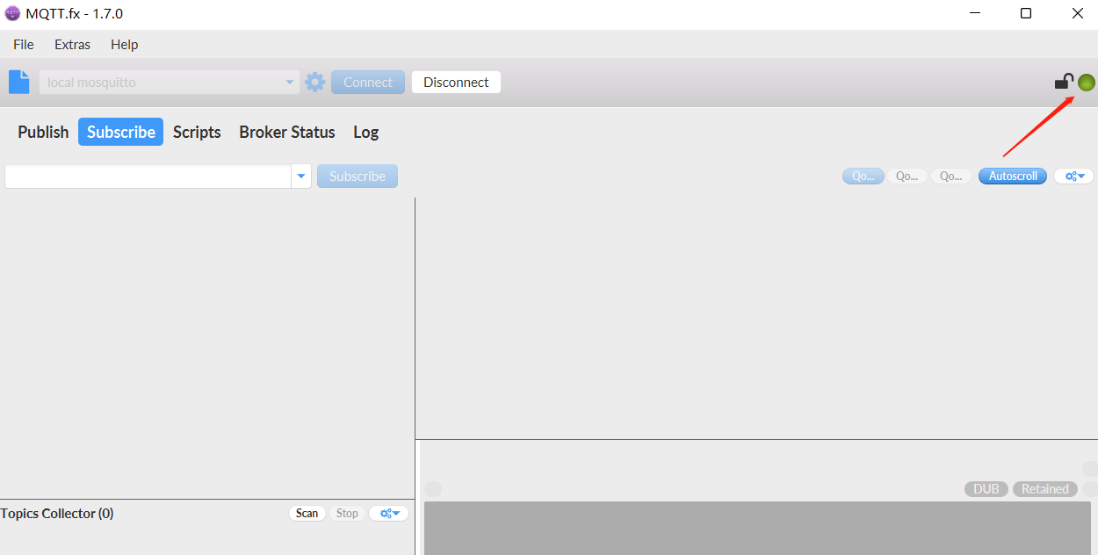
Task: Click Scan in Topics Collector
Action: click(307, 513)
